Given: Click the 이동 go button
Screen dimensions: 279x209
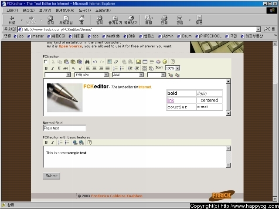Looking at the screenshot, I should [269, 29].
